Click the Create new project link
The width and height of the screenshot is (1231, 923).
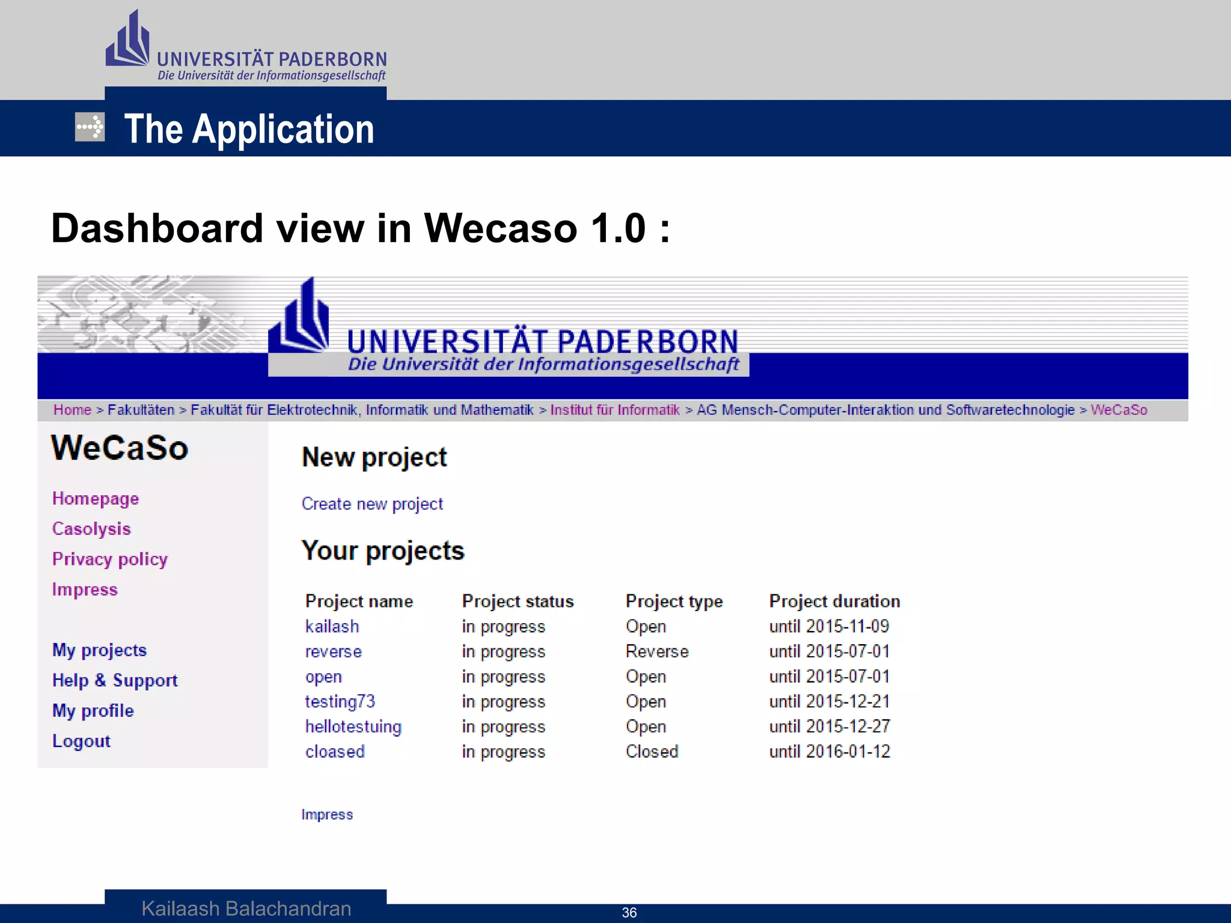coord(372,504)
